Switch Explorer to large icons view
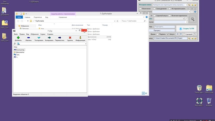215x121 pixels. (x=146, y=93)
